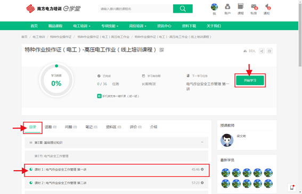Click the 手机端支持一键听课 link
This screenshot has height=194, width=302.
[120, 96]
